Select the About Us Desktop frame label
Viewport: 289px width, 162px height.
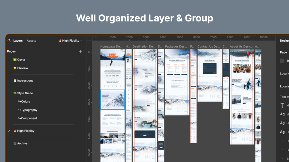tap(241, 46)
